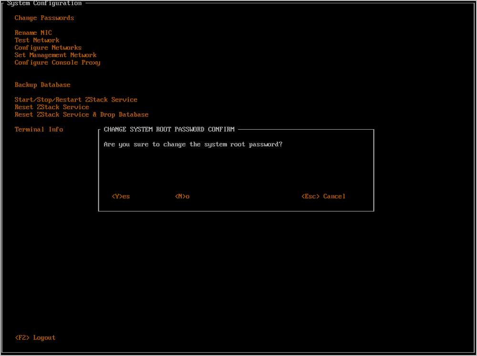This screenshot has height=356, width=477.
Task: Confirm with the <Y>es option
Action: click(121, 196)
